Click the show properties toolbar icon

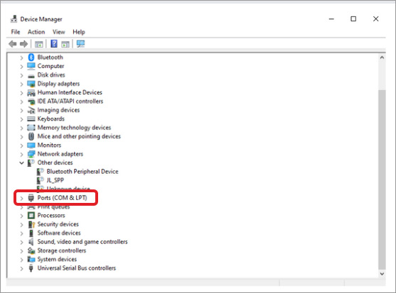[x=39, y=45]
